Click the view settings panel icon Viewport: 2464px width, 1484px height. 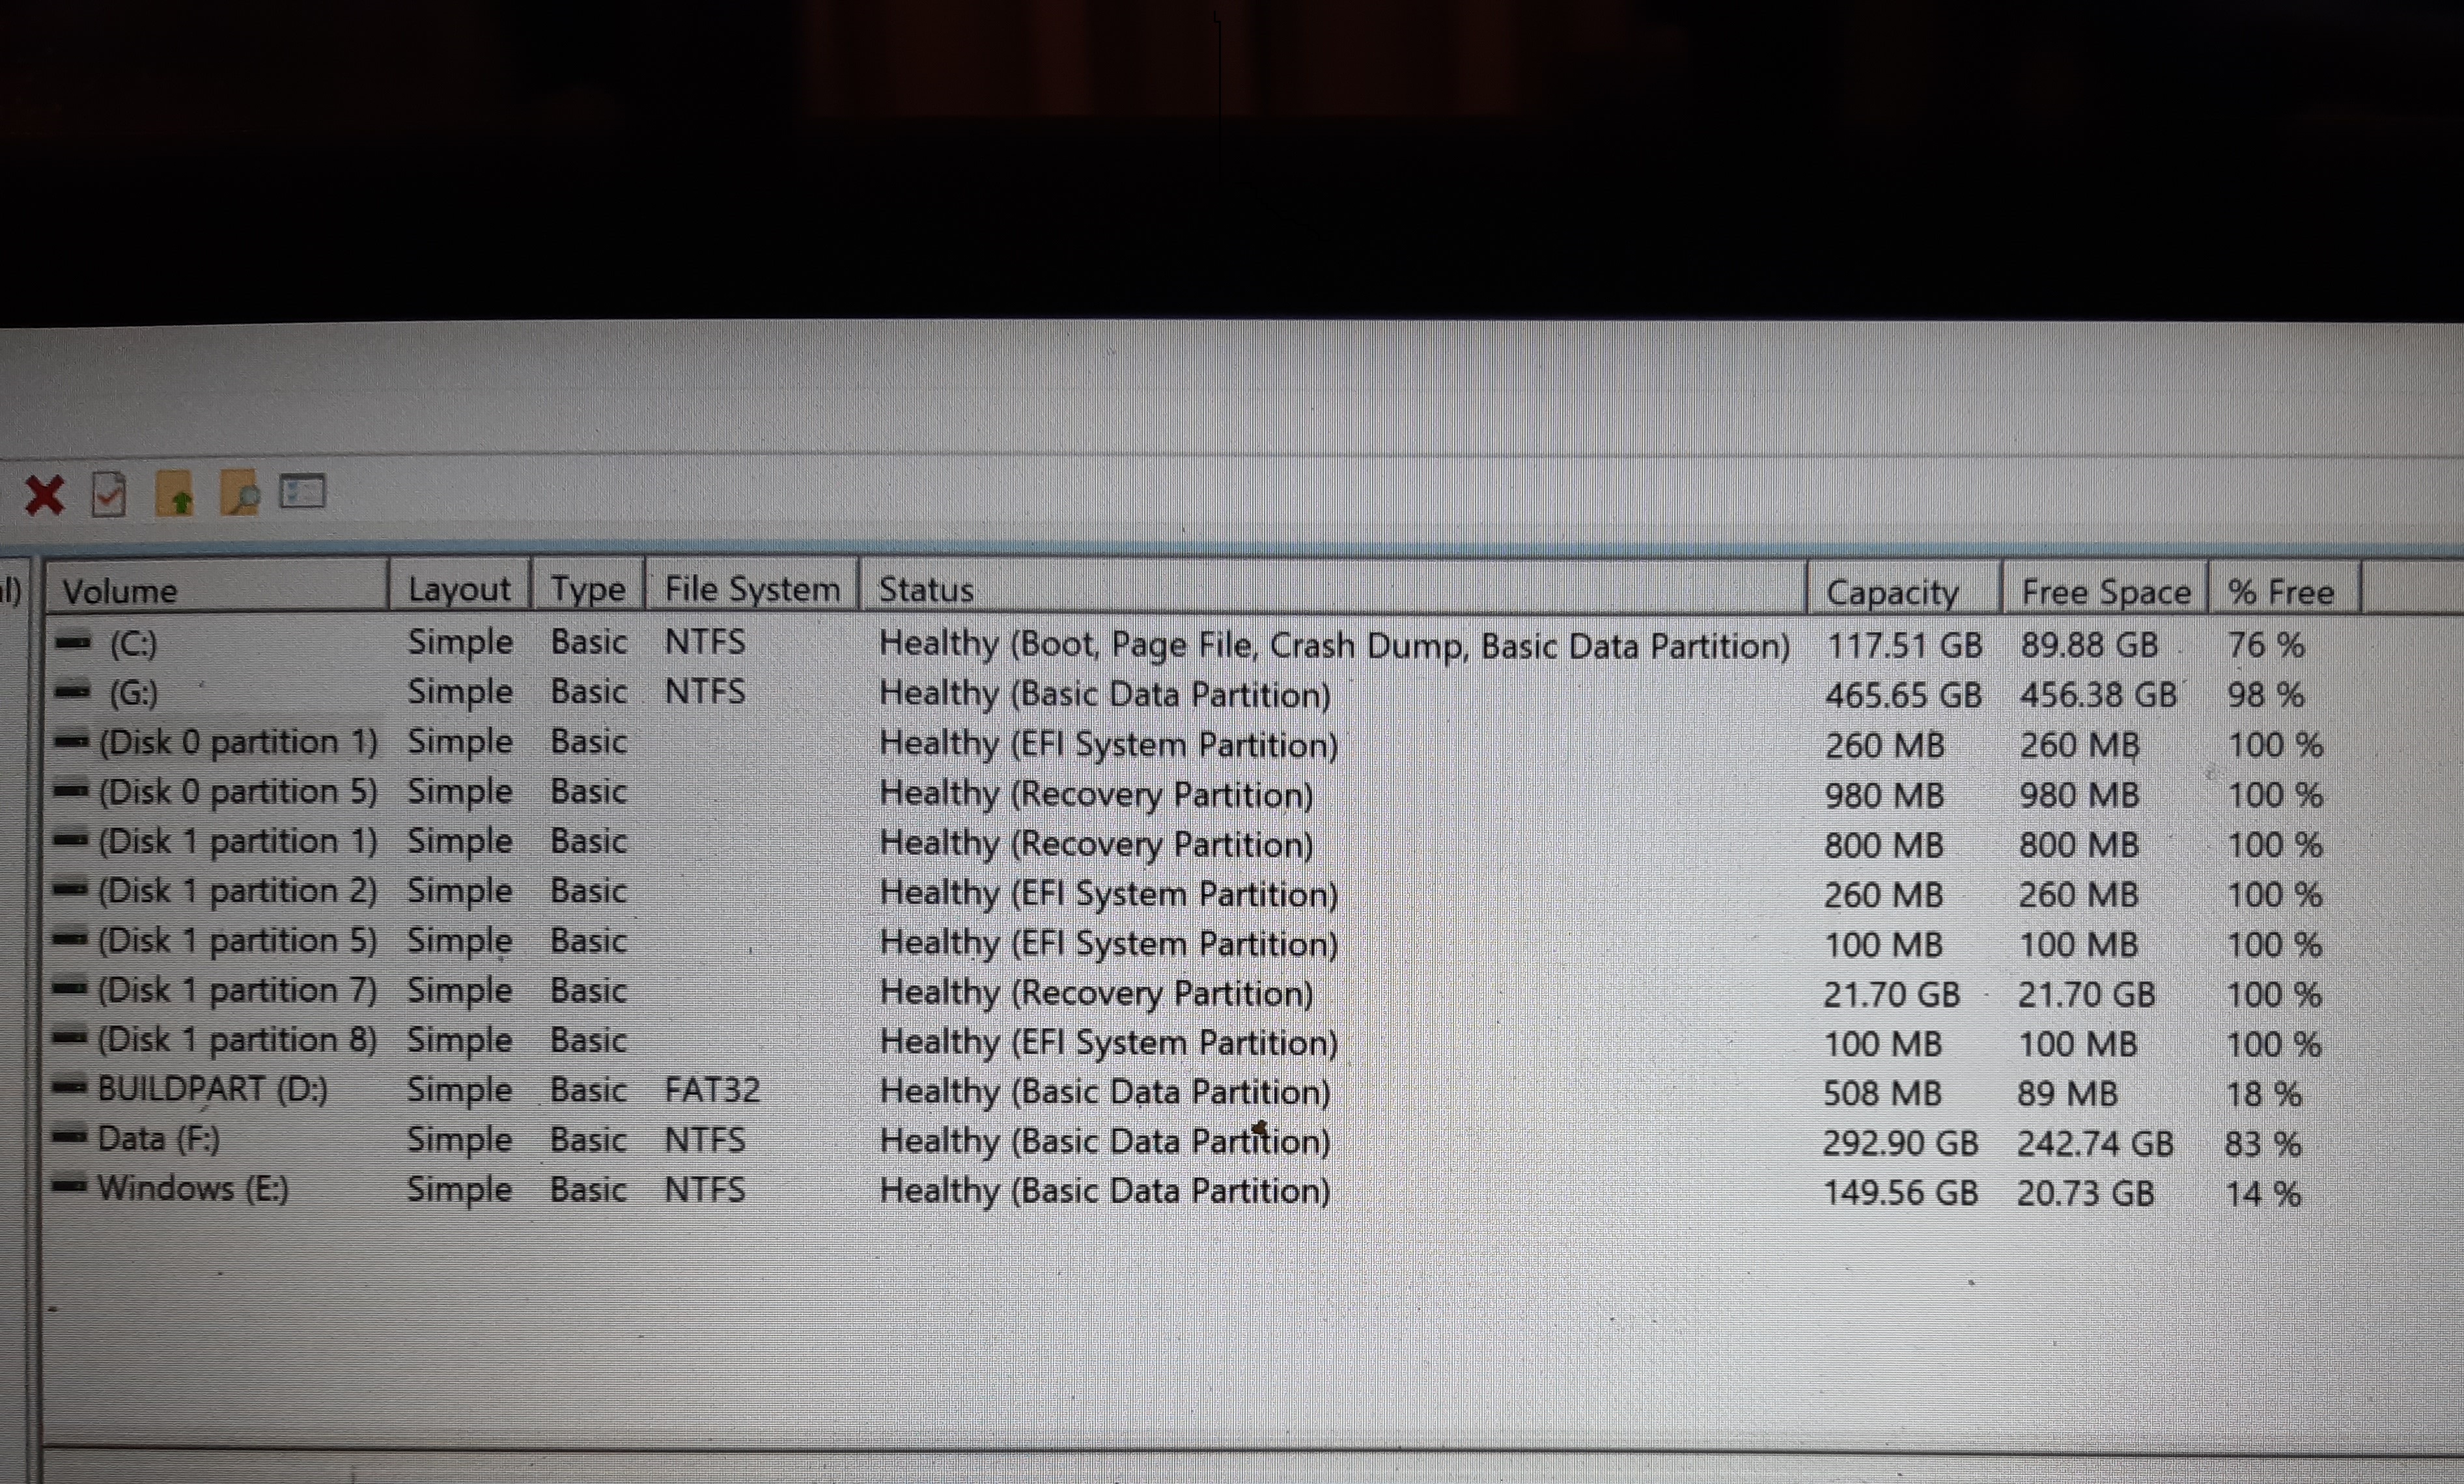pyautogui.click(x=302, y=491)
